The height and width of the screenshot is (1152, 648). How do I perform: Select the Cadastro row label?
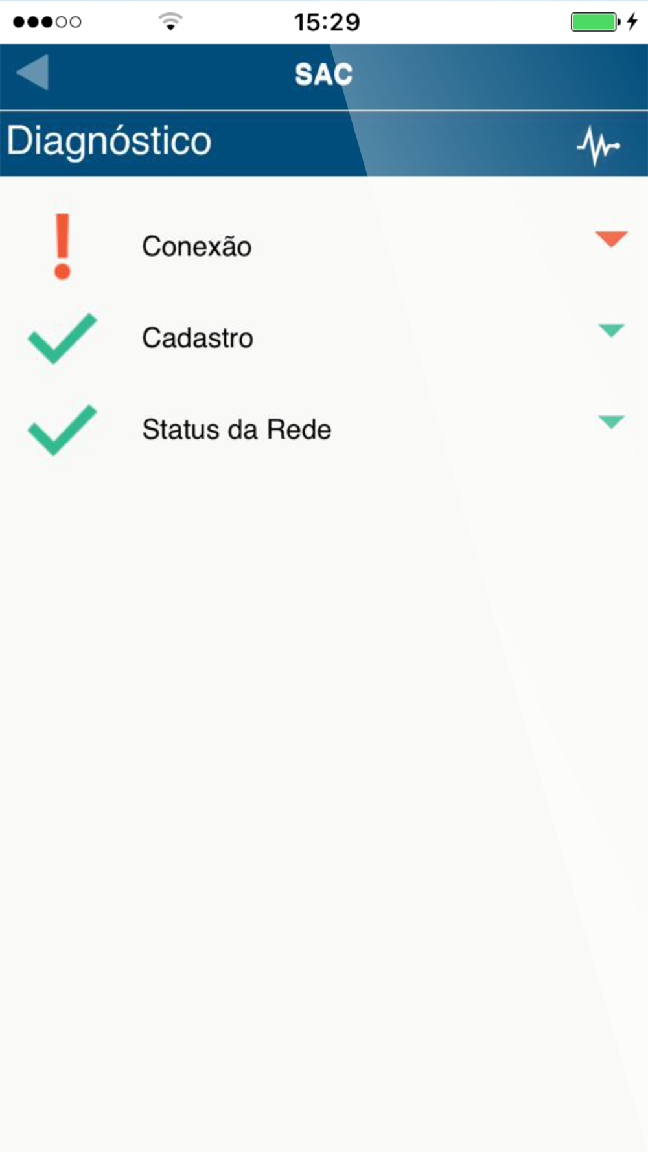[x=198, y=338]
